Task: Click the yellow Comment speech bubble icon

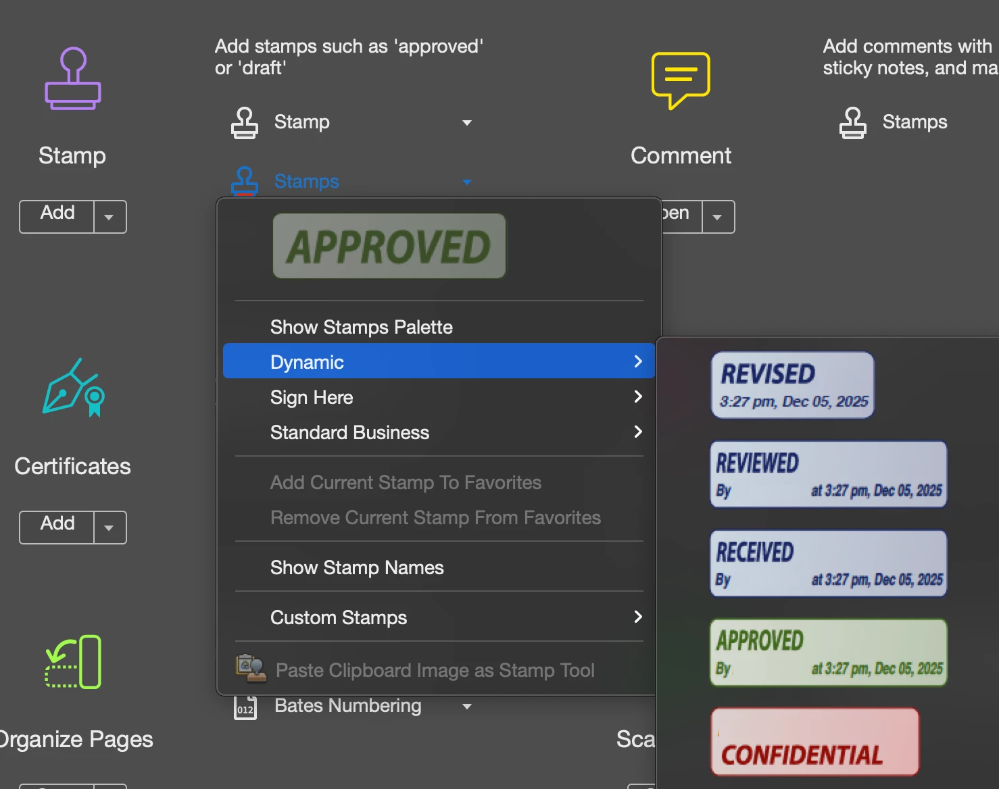Action: [x=681, y=80]
